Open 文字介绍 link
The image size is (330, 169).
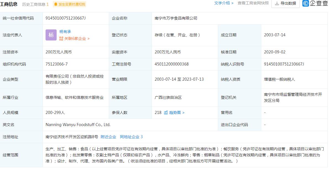pyautogui.click(x=224, y=3)
